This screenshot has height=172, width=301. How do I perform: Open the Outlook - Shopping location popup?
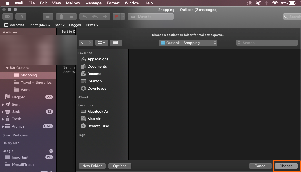point(188,43)
